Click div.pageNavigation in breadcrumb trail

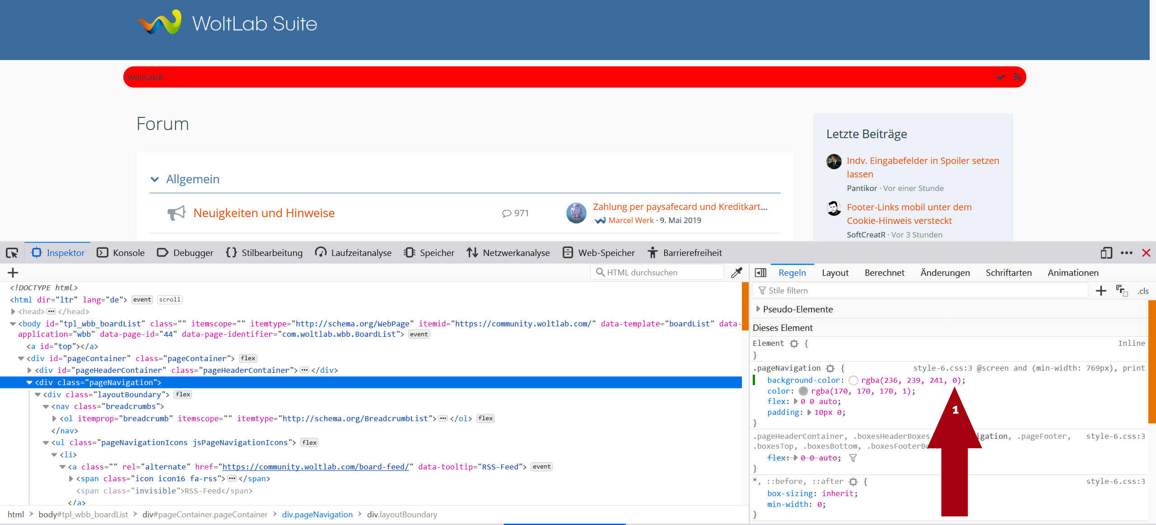317,515
